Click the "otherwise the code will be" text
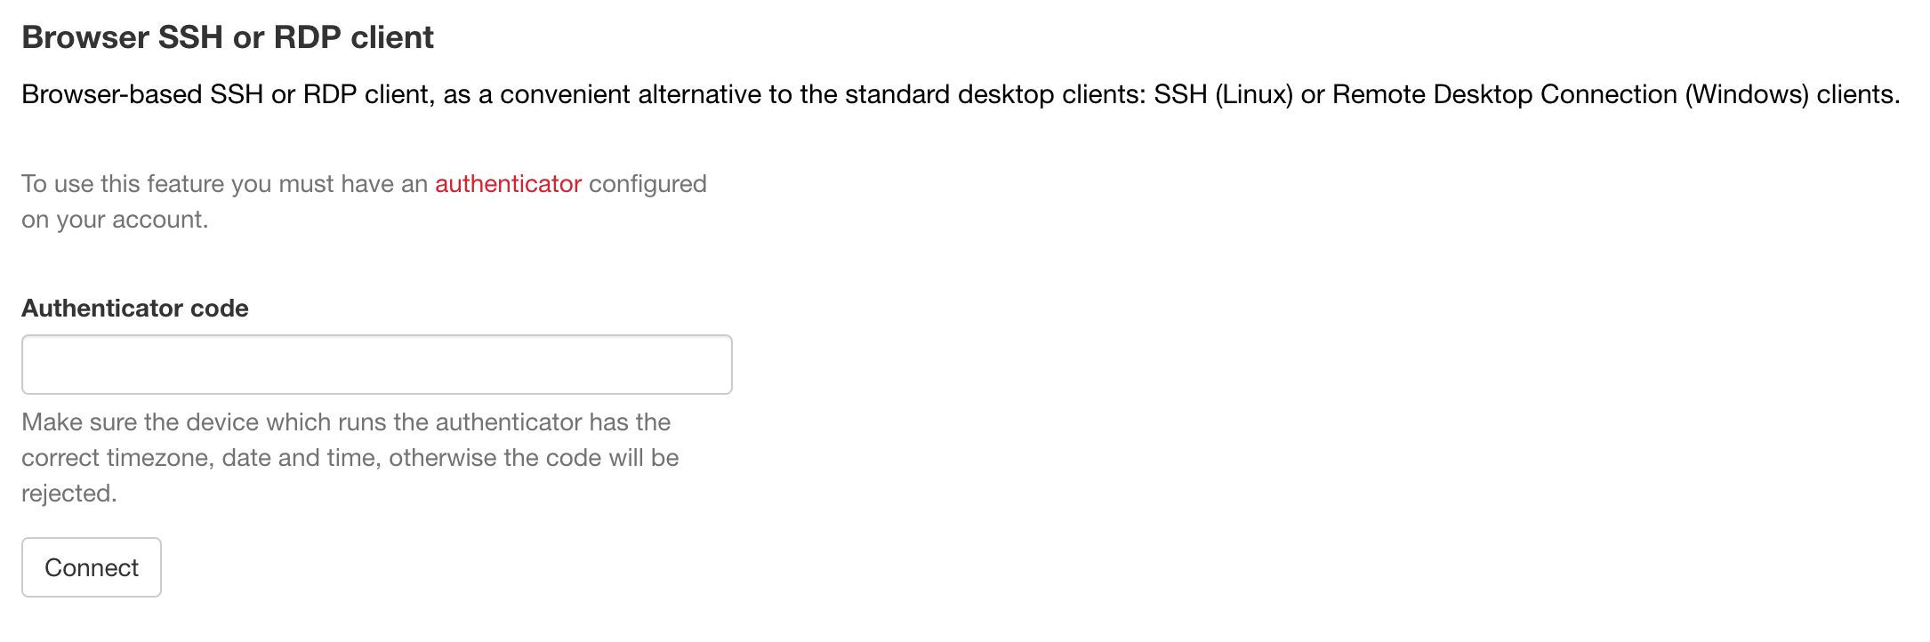This screenshot has height=642, width=1930. tap(534, 458)
